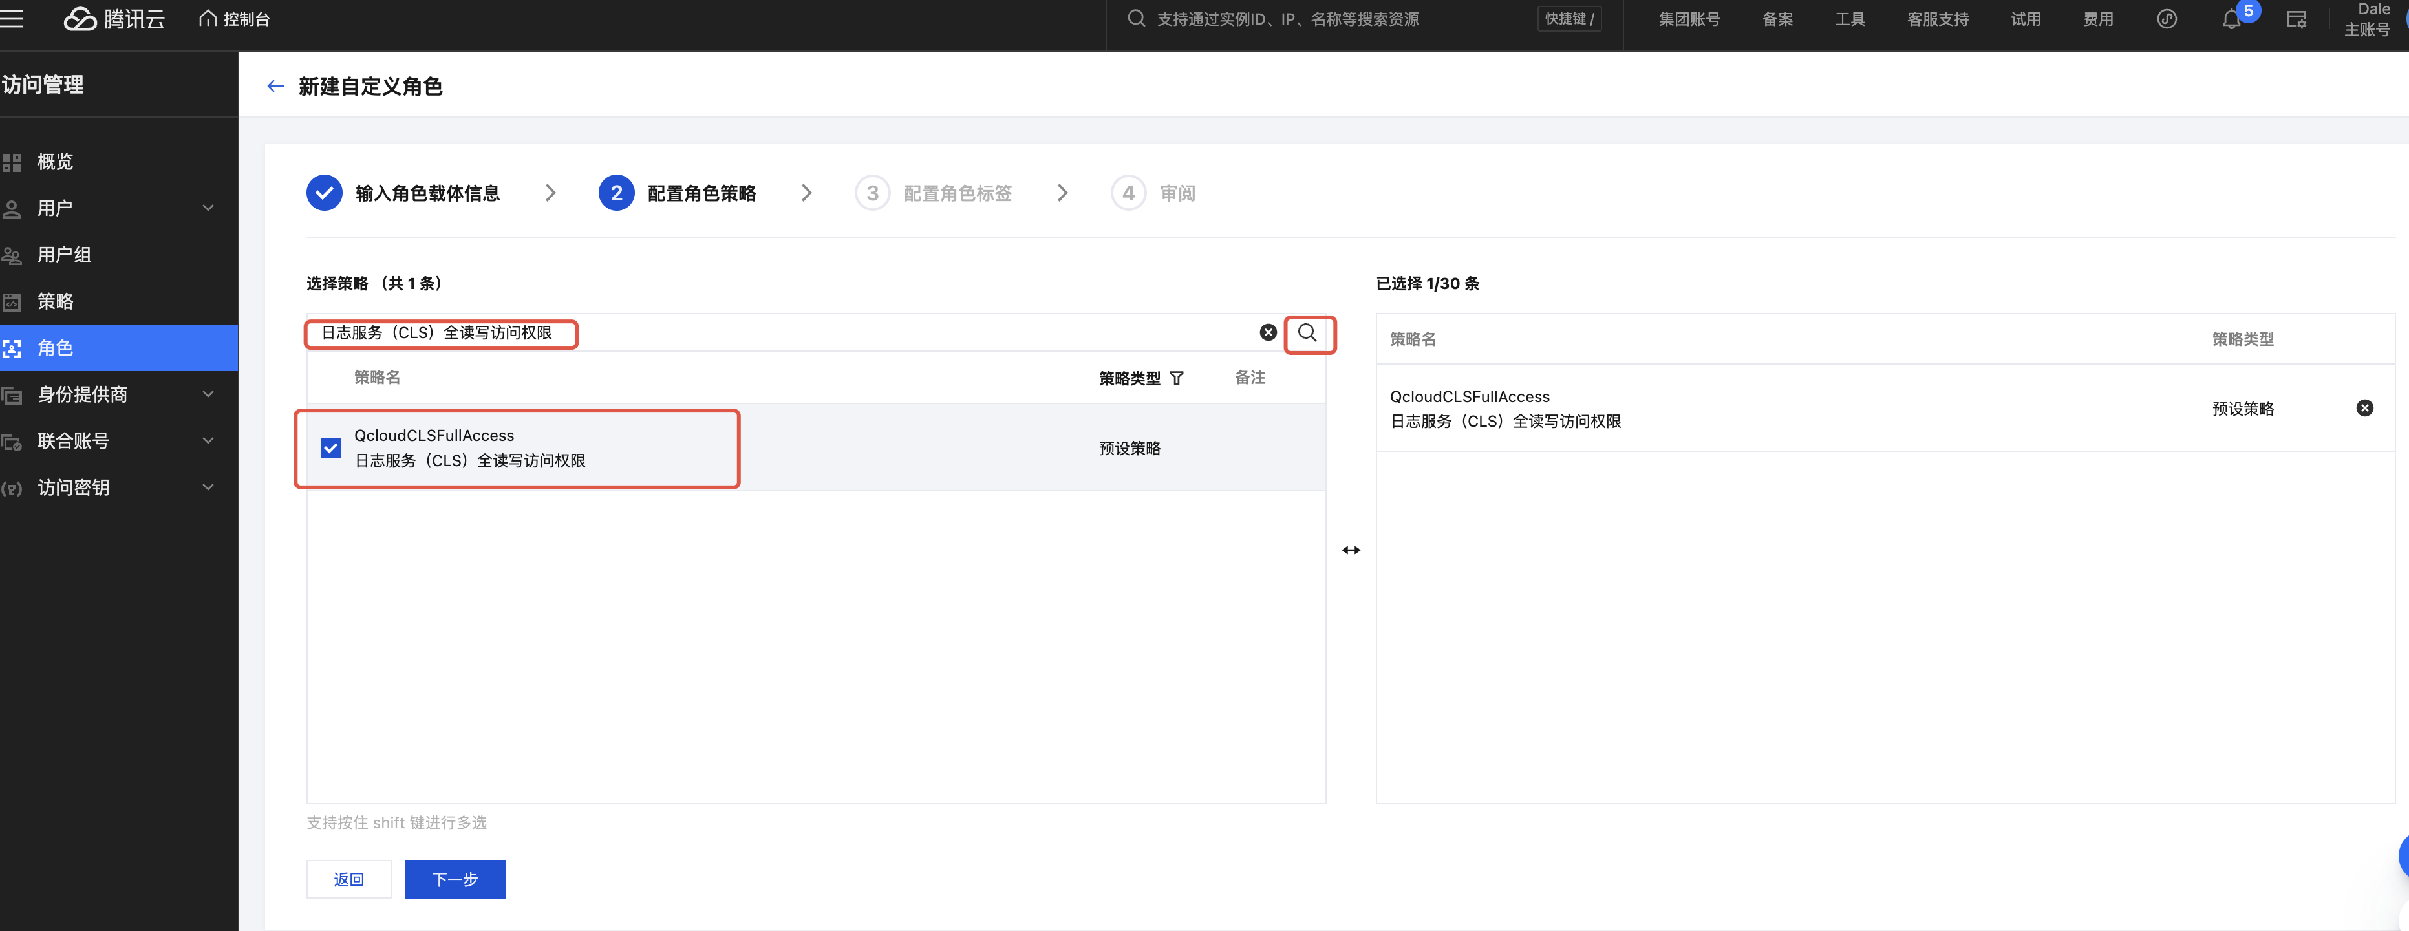Image resolution: width=2409 pixels, height=931 pixels.
Task: Clear the policy search text
Action: click(1268, 332)
